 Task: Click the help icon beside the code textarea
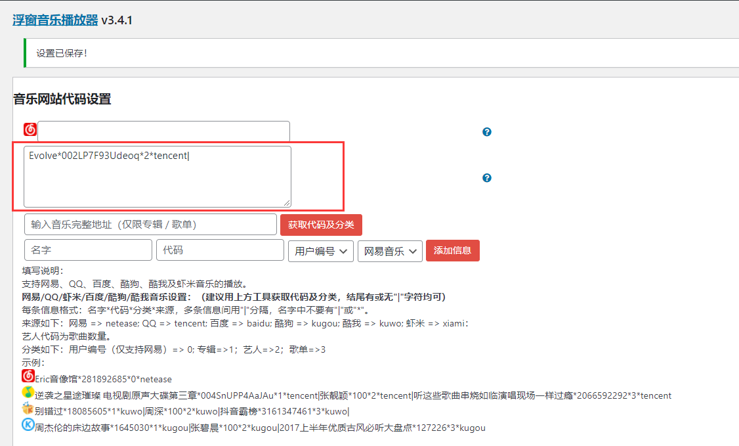[x=486, y=178]
